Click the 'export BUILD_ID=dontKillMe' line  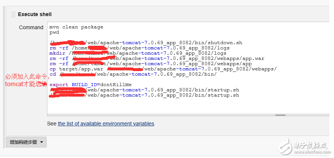pyautogui.click(x=91, y=85)
